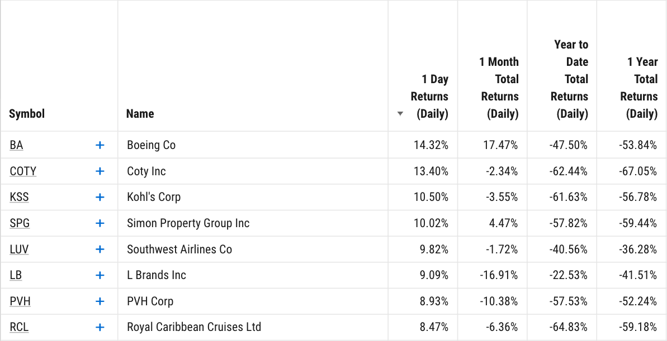This screenshot has height=341, width=667.
Task: Select Boeing Co 1 Day return value
Action: pos(431,145)
